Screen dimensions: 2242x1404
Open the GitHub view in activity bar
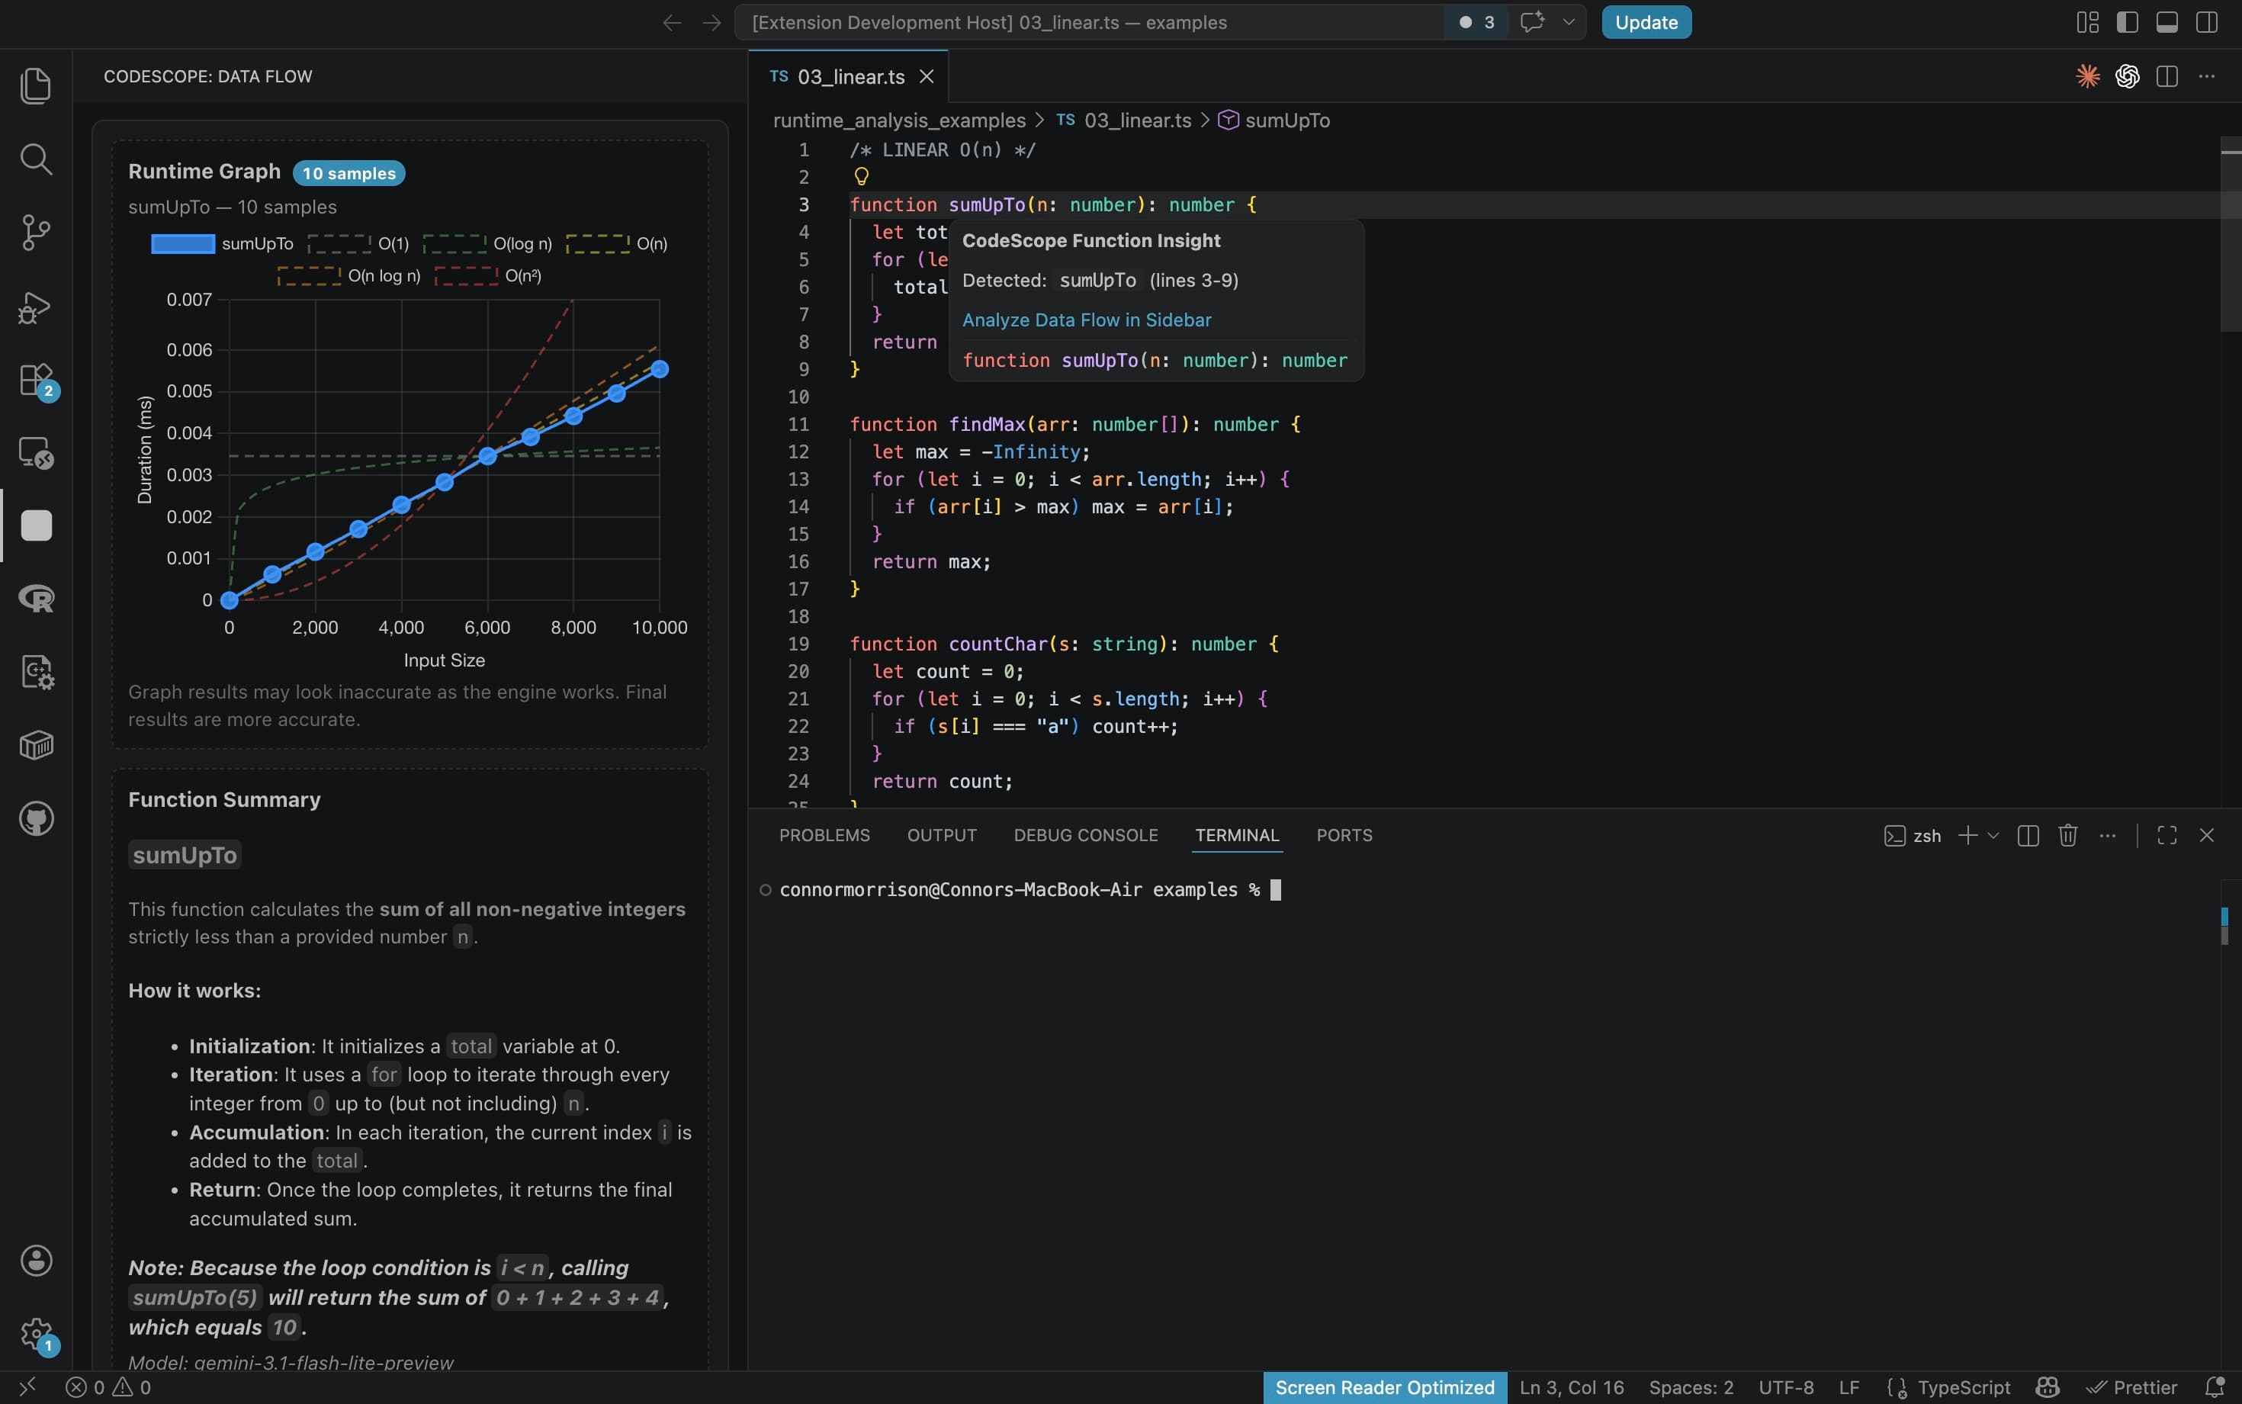click(36, 818)
